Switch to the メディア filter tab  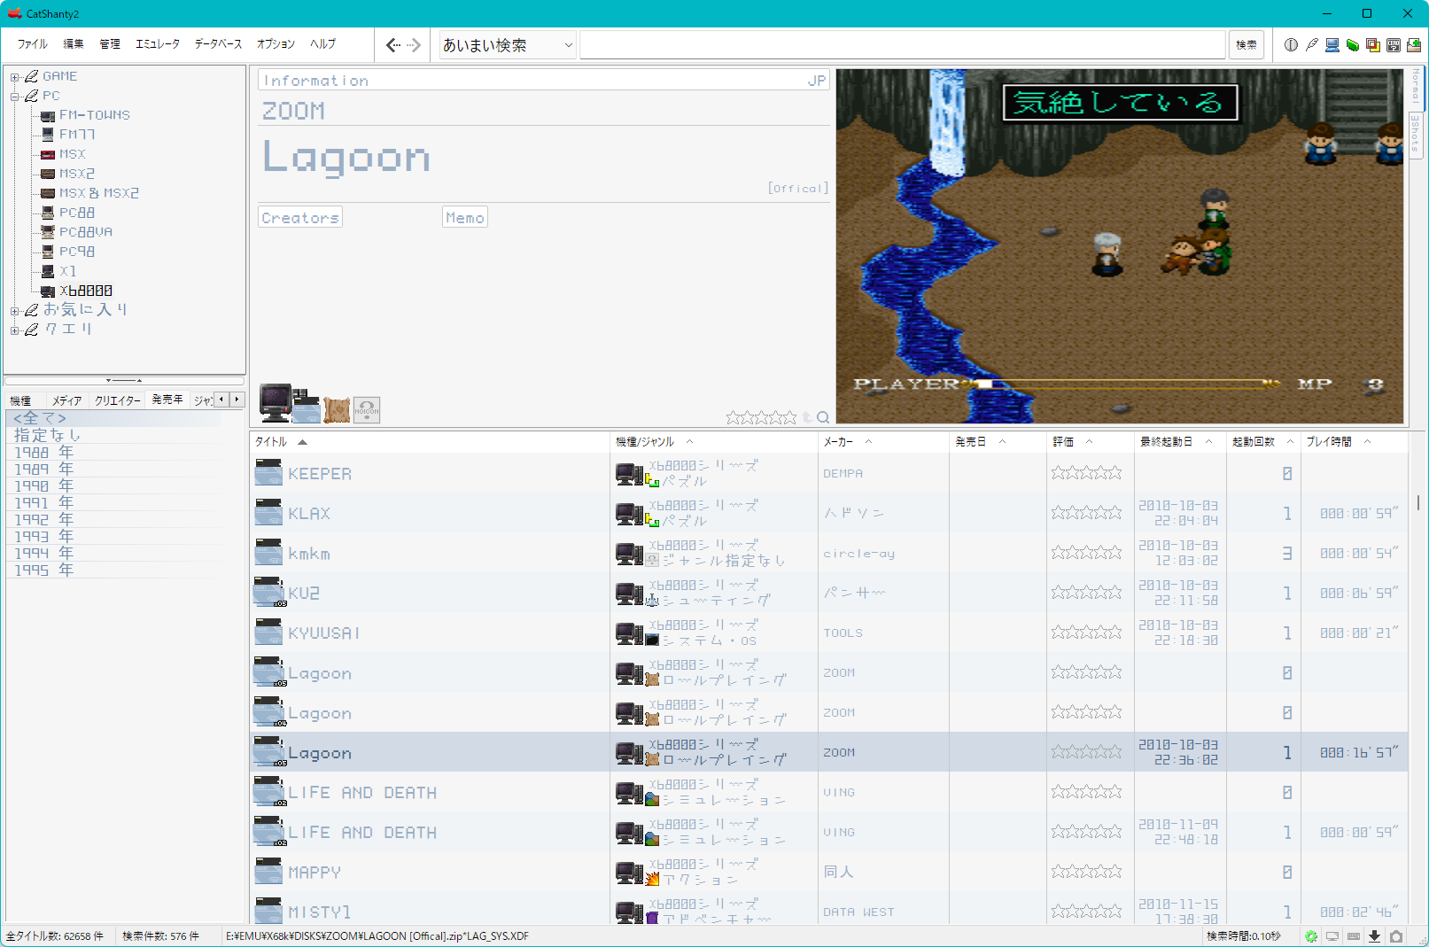[x=66, y=400]
